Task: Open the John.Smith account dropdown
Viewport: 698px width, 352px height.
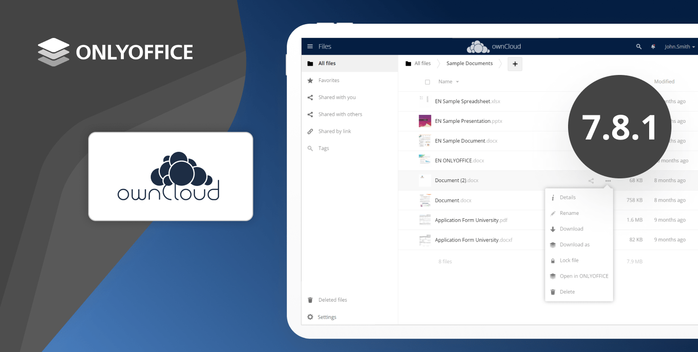Action: click(679, 46)
